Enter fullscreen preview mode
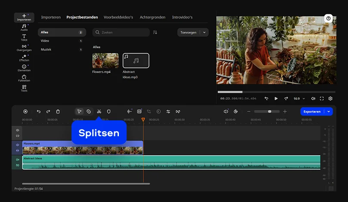Viewport: 348px width, 202px height. (322, 98)
